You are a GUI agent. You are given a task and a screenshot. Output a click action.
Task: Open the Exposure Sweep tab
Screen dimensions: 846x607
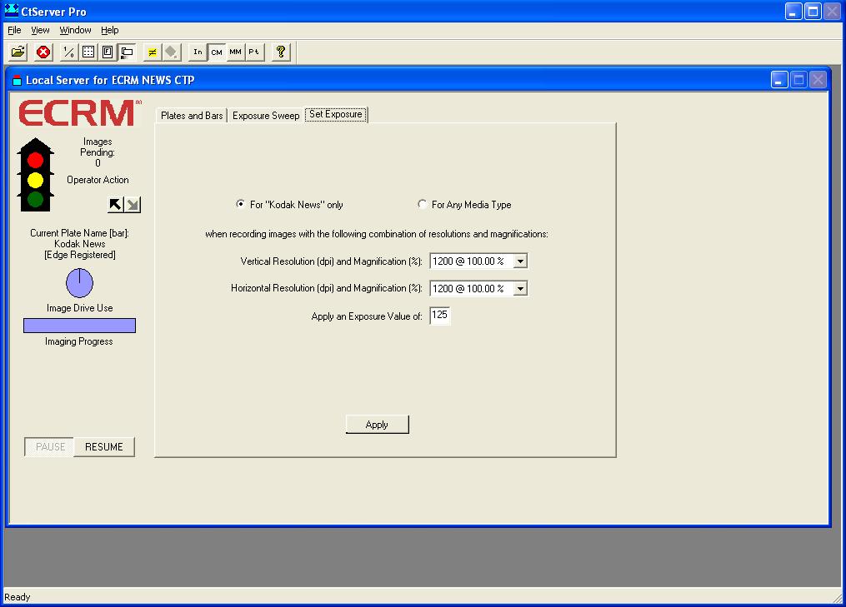click(x=266, y=116)
